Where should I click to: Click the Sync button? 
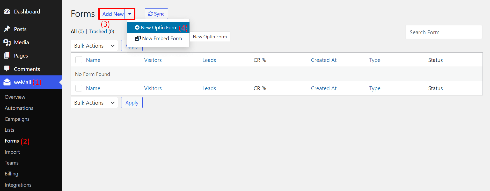coord(156,14)
